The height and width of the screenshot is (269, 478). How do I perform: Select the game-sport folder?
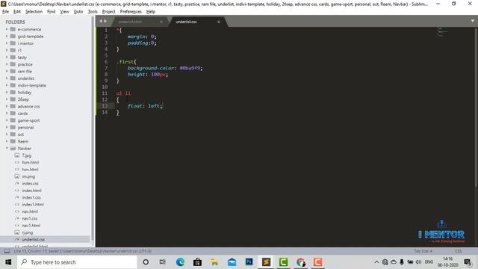[x=28, y=120]
